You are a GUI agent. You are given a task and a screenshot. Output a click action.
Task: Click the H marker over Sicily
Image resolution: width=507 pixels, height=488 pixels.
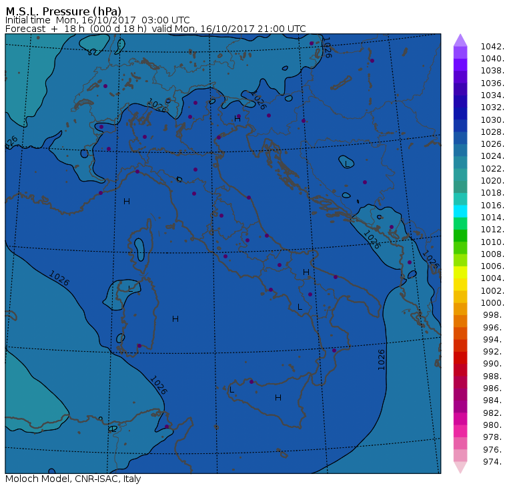click(x=278, y=398)
